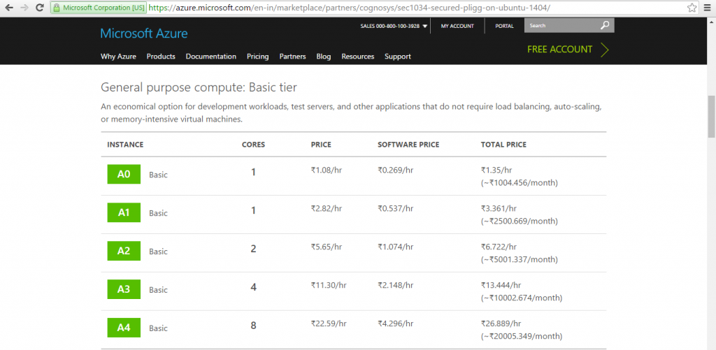Open the Why Azure menu
716x350 pixels.
pyautogui.click(x=118, y=57)
